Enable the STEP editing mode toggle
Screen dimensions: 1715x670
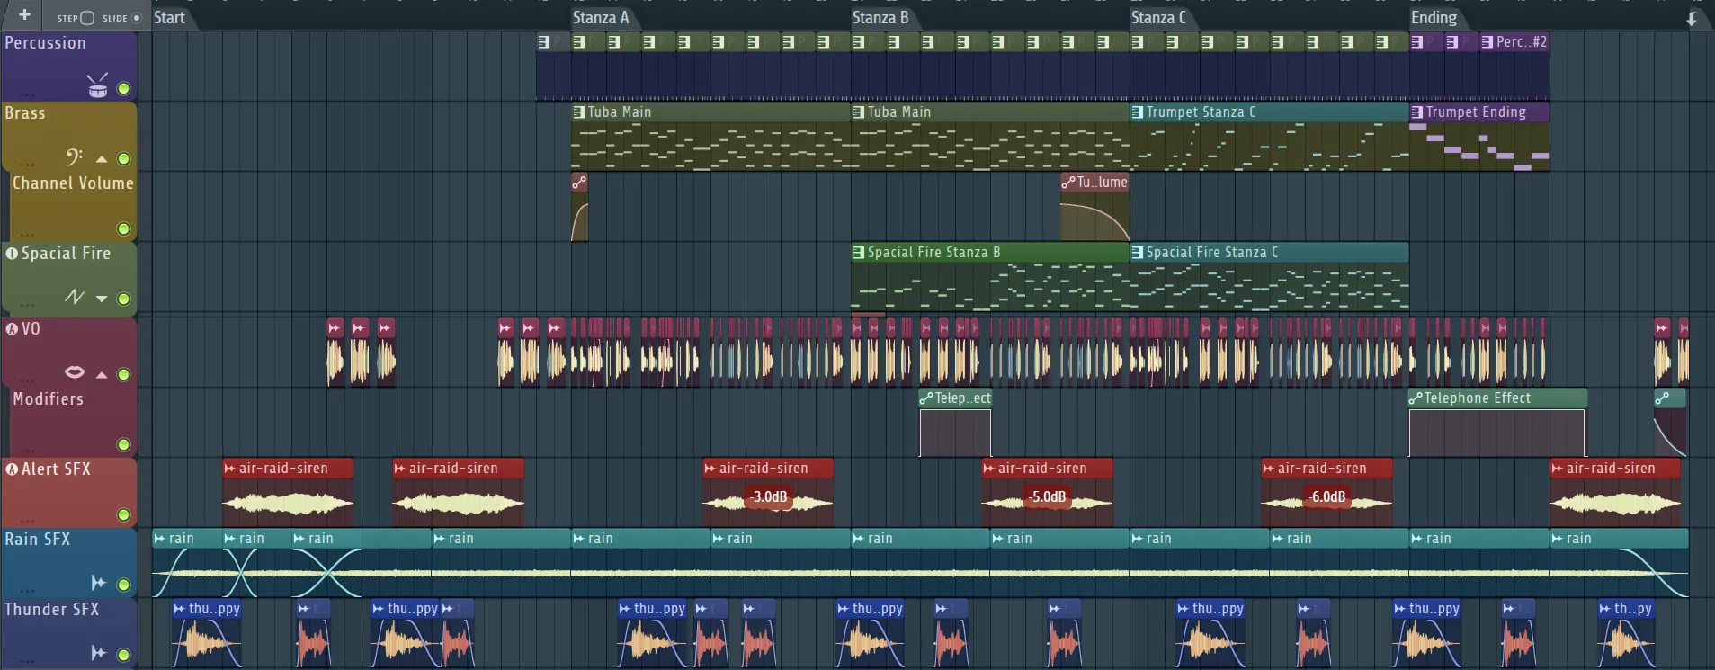coord(87,18)
